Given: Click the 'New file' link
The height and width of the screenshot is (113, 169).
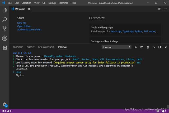Looking at the screenshot, I should pos(22,23).
